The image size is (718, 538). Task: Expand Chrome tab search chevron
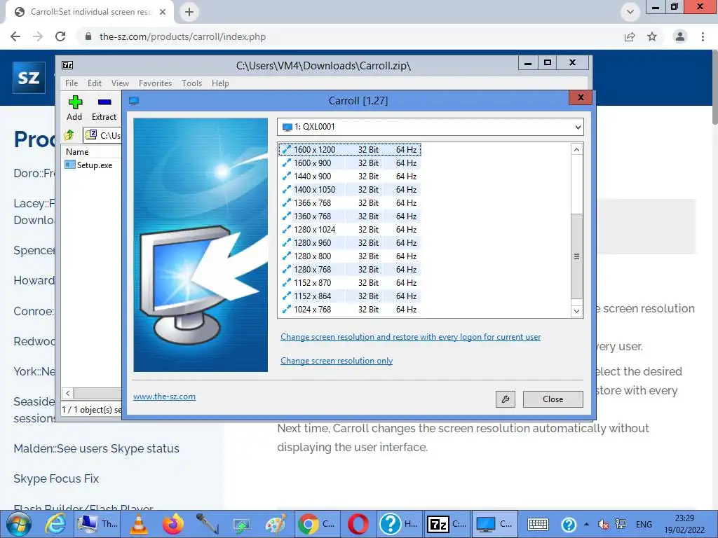click(x=630, y=12)
